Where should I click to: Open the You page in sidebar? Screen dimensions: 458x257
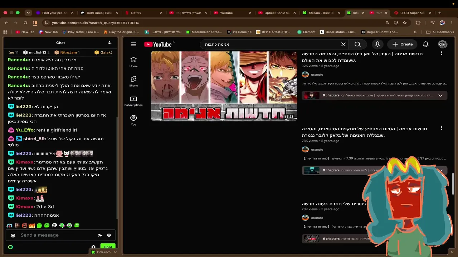pyautogui.click(x=133, y=120)
